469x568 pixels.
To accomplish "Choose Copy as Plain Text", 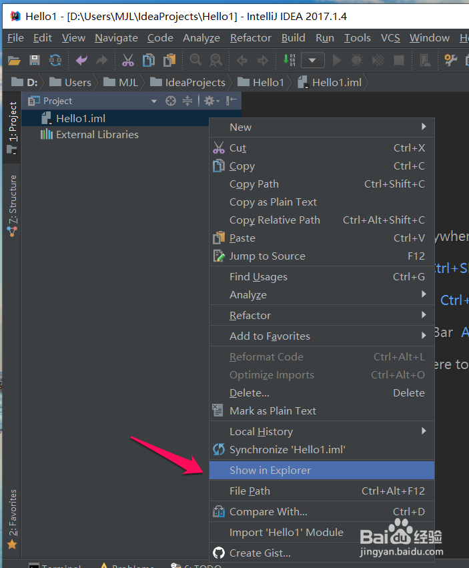I will 322,202.
